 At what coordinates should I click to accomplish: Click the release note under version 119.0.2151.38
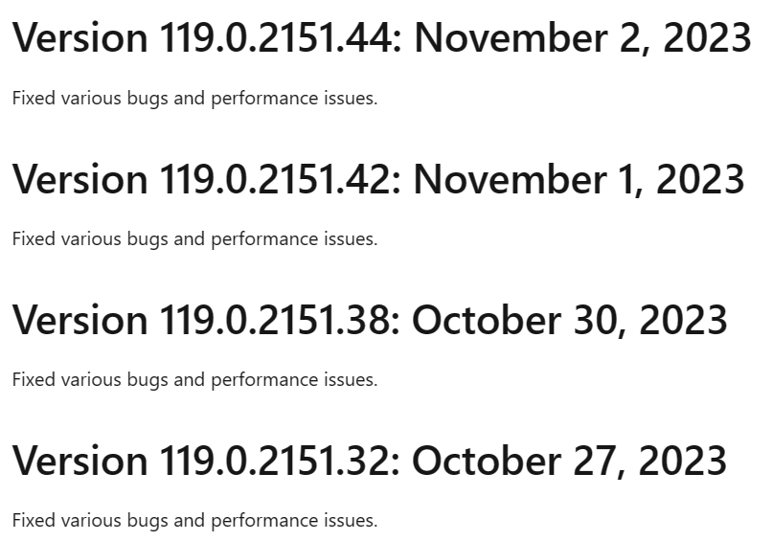tap(194, 380)
